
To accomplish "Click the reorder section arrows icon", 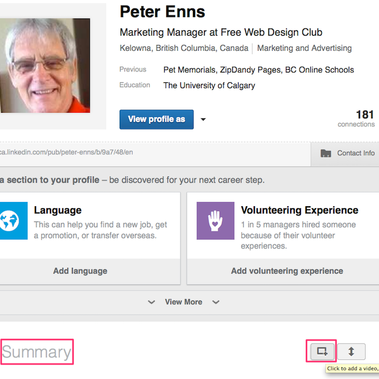I will click(x=351, y=351).
